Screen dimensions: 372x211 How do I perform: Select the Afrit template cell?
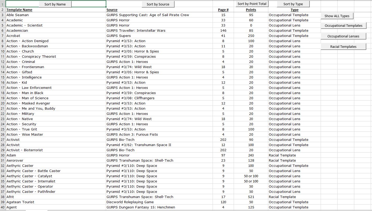(56, 197)
